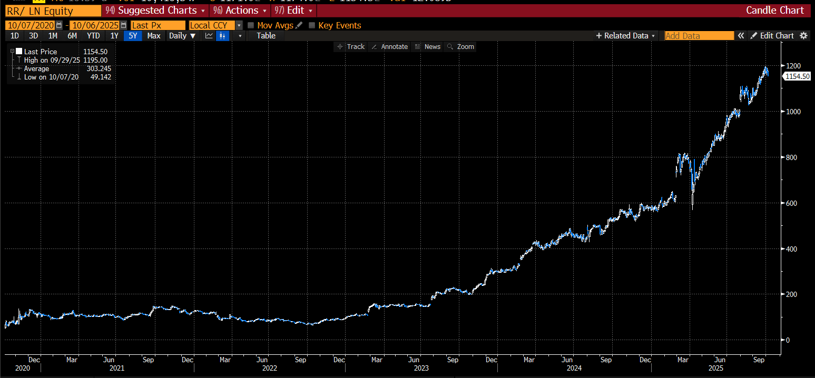Viewport: 815px width, 378px height.
Task: Click the Add Data input field
Action: (x=699, y=36)
